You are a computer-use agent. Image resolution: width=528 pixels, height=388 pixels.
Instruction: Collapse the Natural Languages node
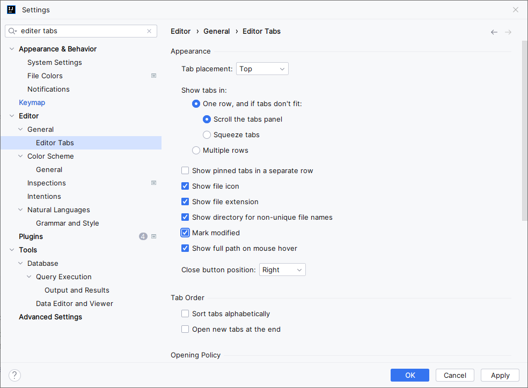tap(20, 210)
